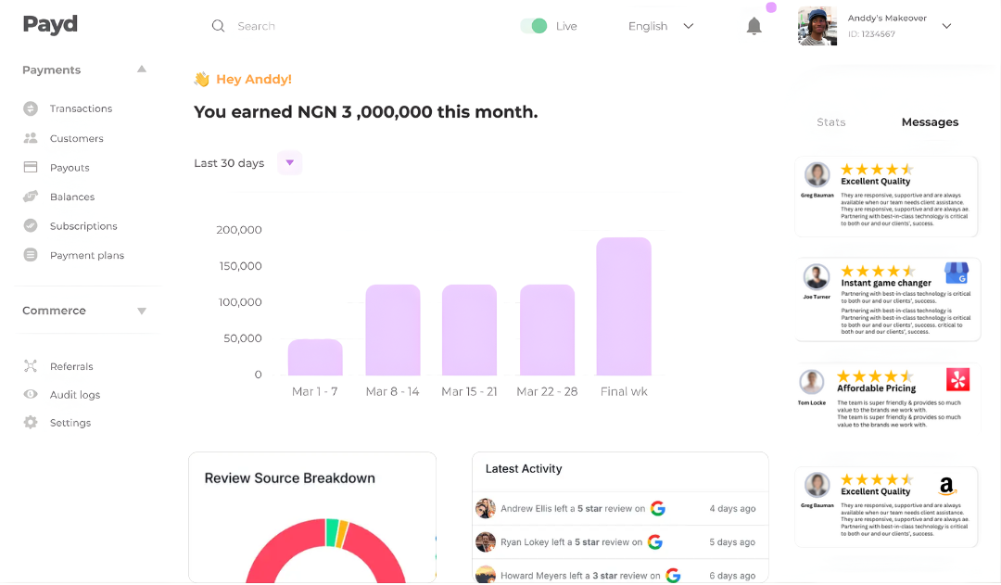Open the notifications bell icon
This screenshot has height=585, width=1001.
754,26
